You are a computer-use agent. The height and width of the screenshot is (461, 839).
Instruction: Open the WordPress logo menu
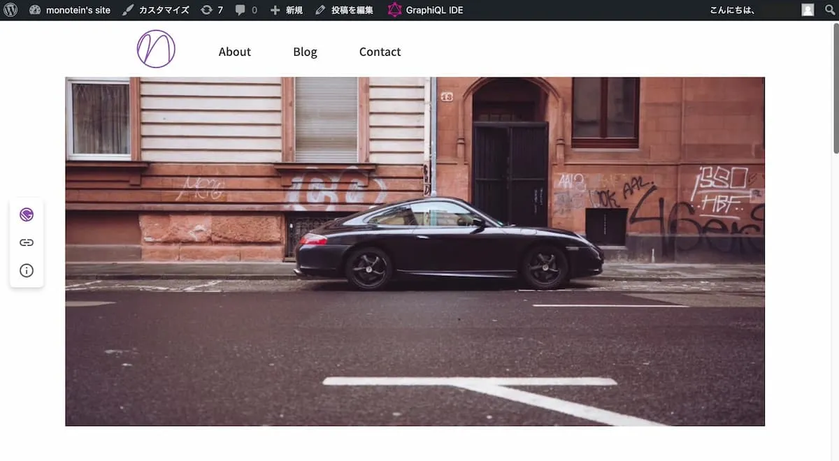tap(10, 10)
